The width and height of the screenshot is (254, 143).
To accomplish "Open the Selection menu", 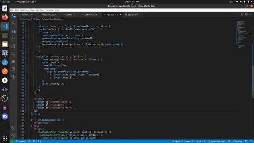I will pos(24,10).
